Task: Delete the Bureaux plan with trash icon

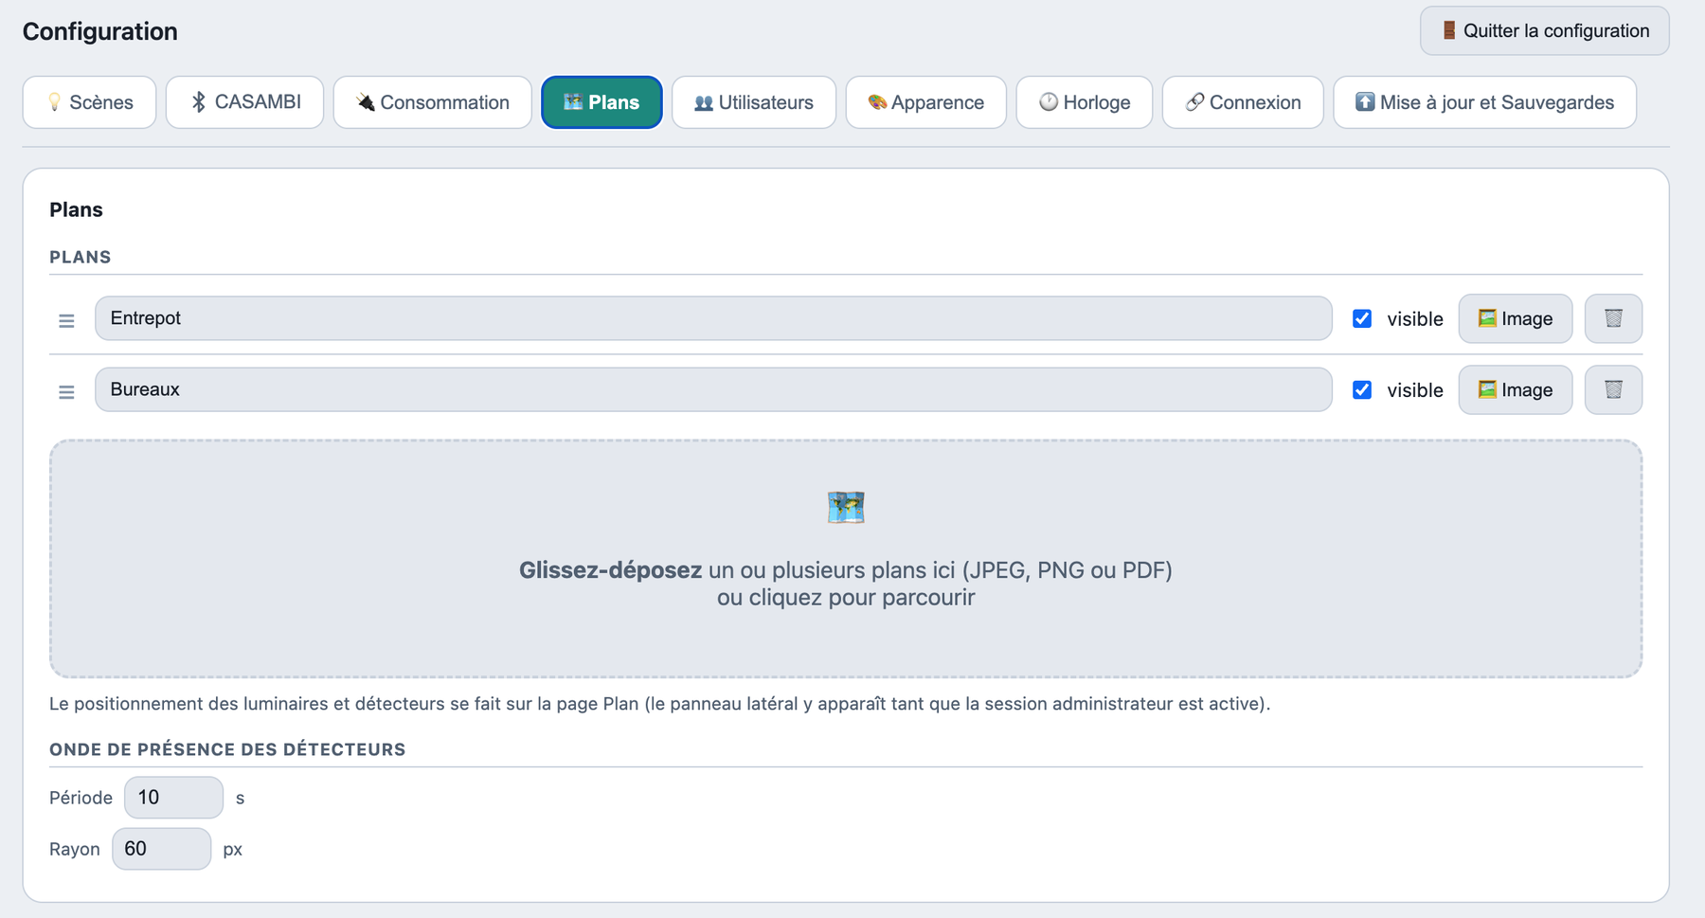Action: tap(1613, 389)
